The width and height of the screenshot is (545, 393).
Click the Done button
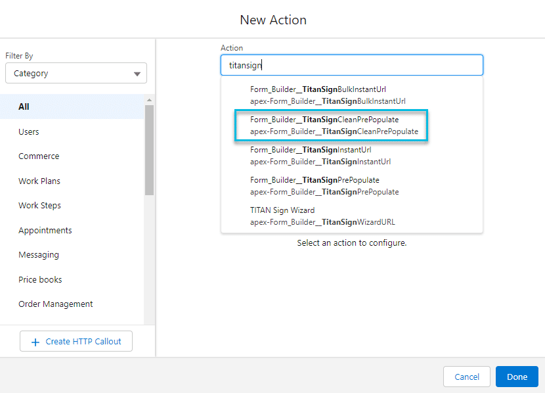pyautogui.click(x=517, y=377)
